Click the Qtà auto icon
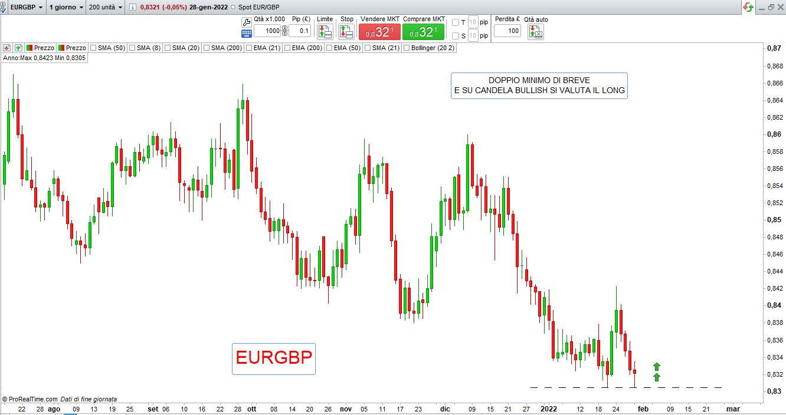The height and width of the screenshot is (415, 786). [535, 32]
